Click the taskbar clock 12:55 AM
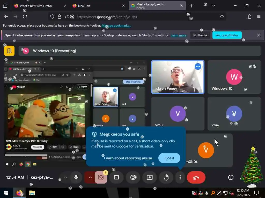Screen dimensions: 265x198 pyautogui.click(x=243, y=193)
